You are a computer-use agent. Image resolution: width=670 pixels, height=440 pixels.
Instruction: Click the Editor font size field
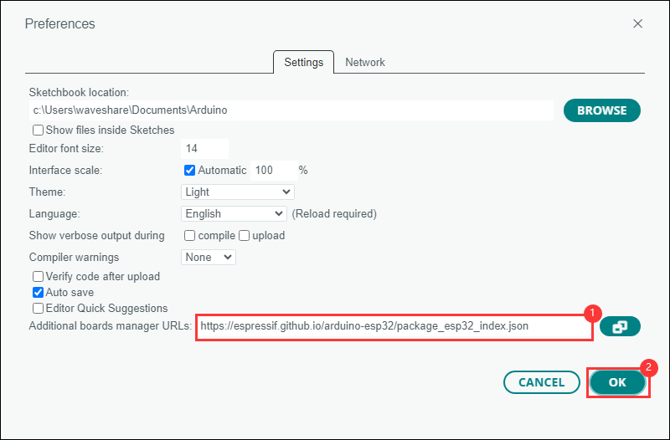204,149
